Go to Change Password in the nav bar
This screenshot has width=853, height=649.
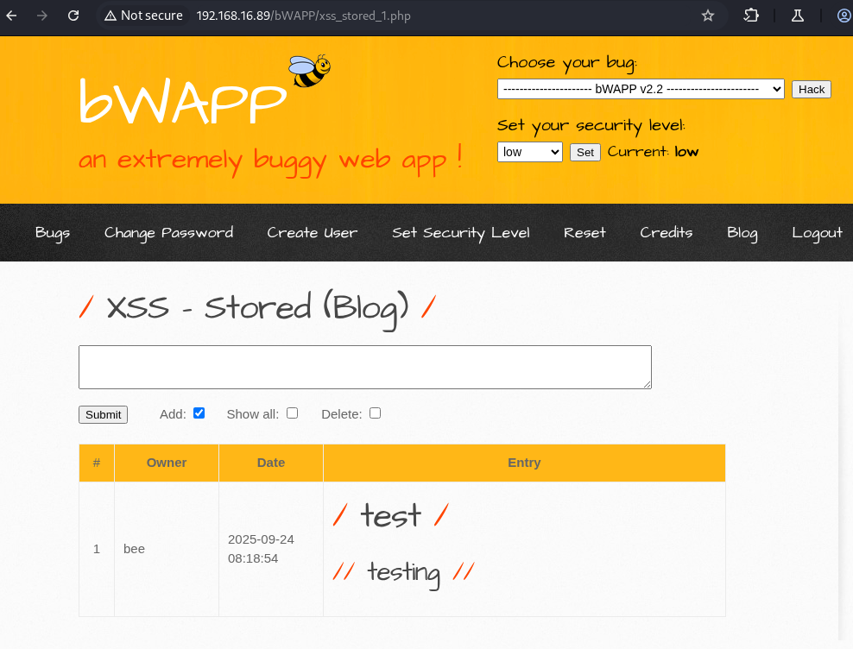click(168, 233)
